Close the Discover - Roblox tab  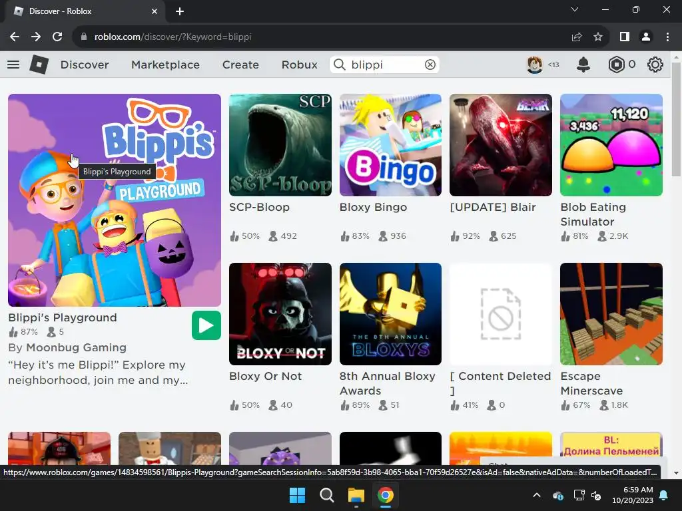(x=155, y=11)
